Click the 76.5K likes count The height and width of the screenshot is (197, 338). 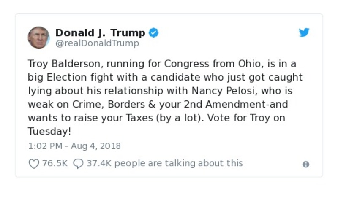pos(55,163)
